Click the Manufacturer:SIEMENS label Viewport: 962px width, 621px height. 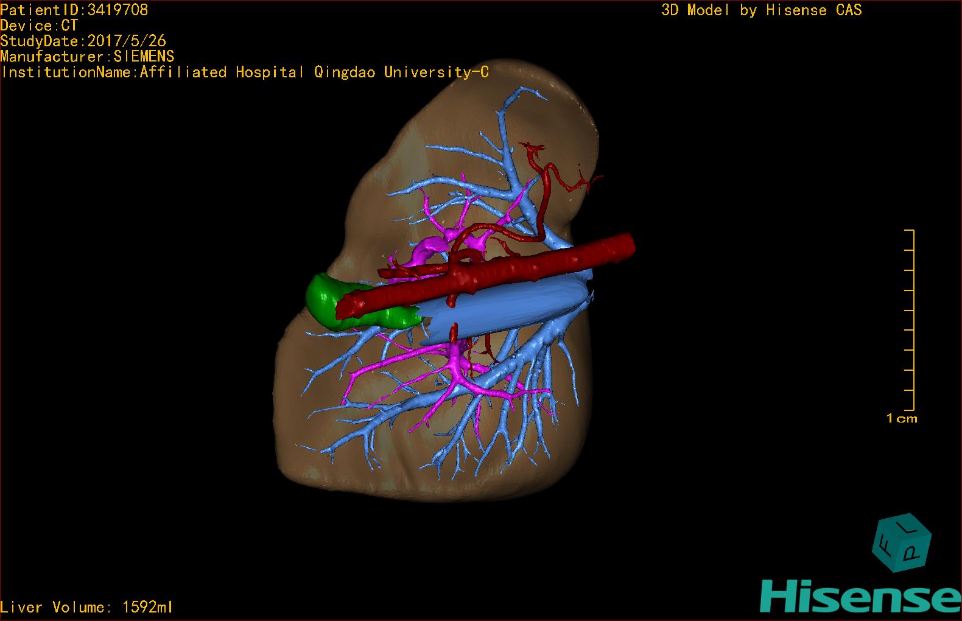(88, 57)
